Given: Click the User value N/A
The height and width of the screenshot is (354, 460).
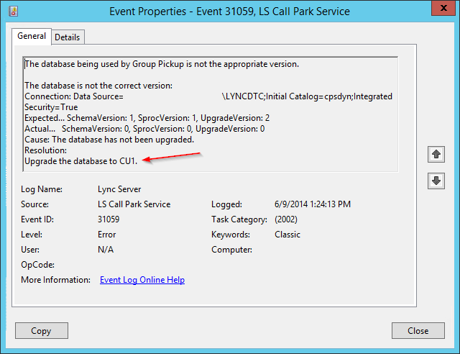Looking at the screenshot, I should (x=106, y=250).
